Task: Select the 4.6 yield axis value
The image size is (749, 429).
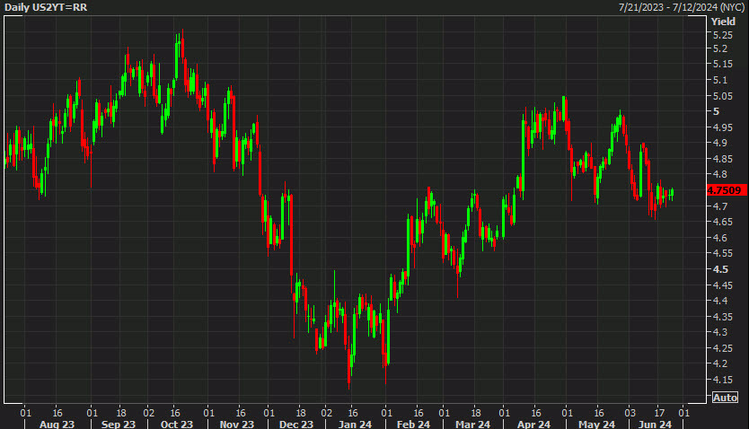Action: point(720,238)
